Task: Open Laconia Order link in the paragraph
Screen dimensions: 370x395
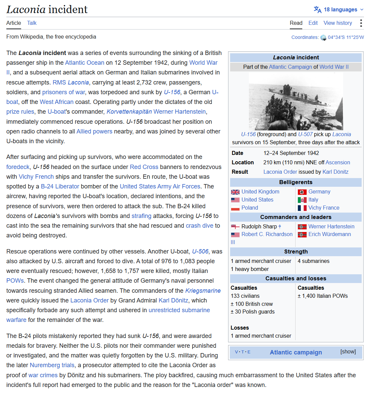Action: click(90, 300)
